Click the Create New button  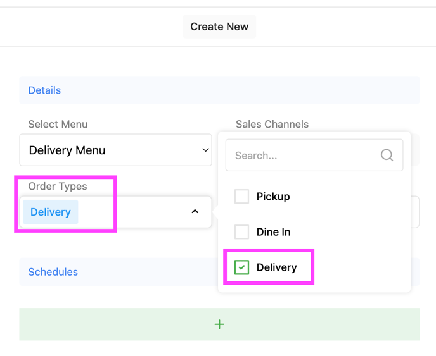click(x=219, y=27)
